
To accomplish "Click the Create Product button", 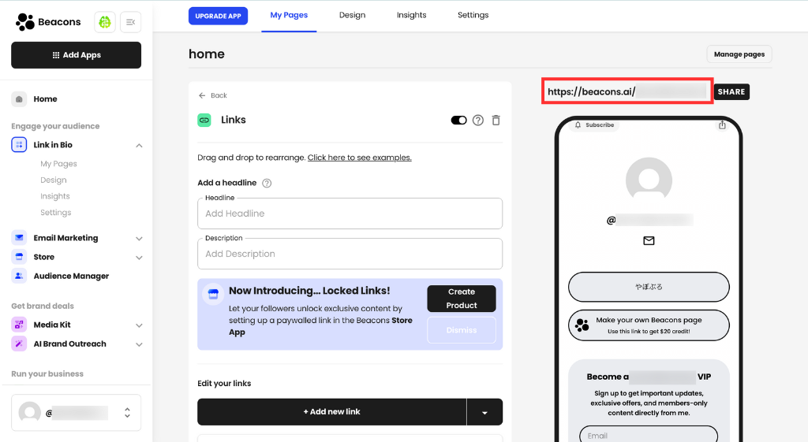I will [462, 299].
